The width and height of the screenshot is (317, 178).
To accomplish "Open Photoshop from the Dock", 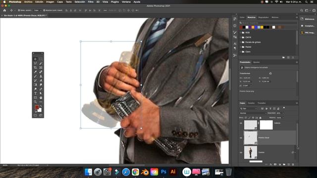I will click(x=163, y=172).
